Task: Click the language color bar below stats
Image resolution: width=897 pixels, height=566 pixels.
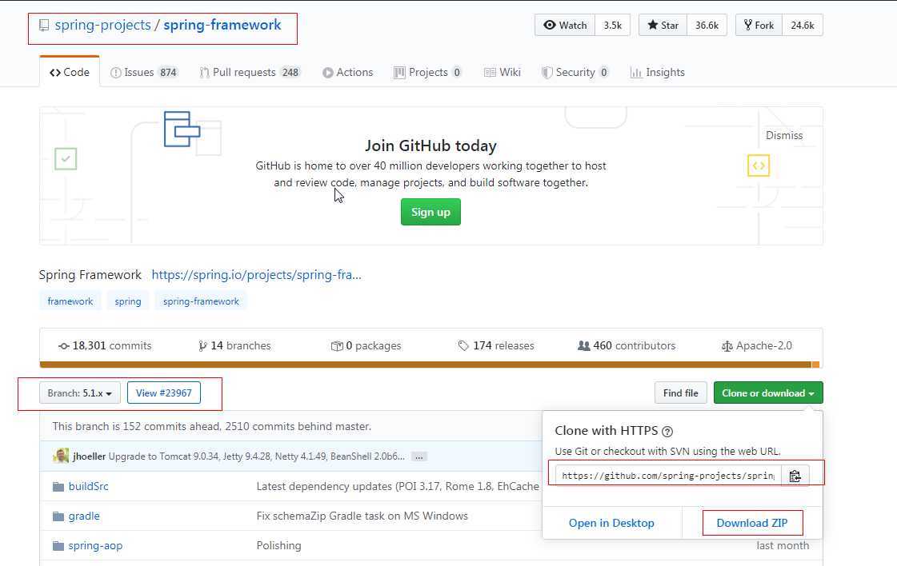Action: (430, 365)
